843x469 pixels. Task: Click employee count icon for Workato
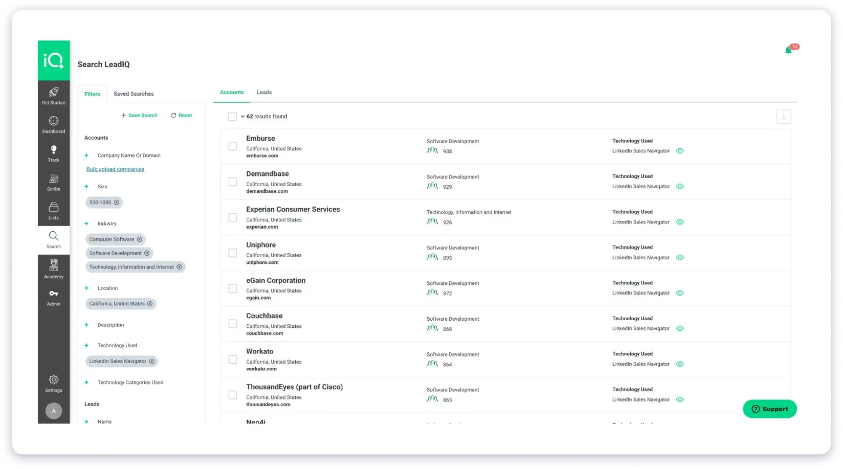click(x=432, y=364)
